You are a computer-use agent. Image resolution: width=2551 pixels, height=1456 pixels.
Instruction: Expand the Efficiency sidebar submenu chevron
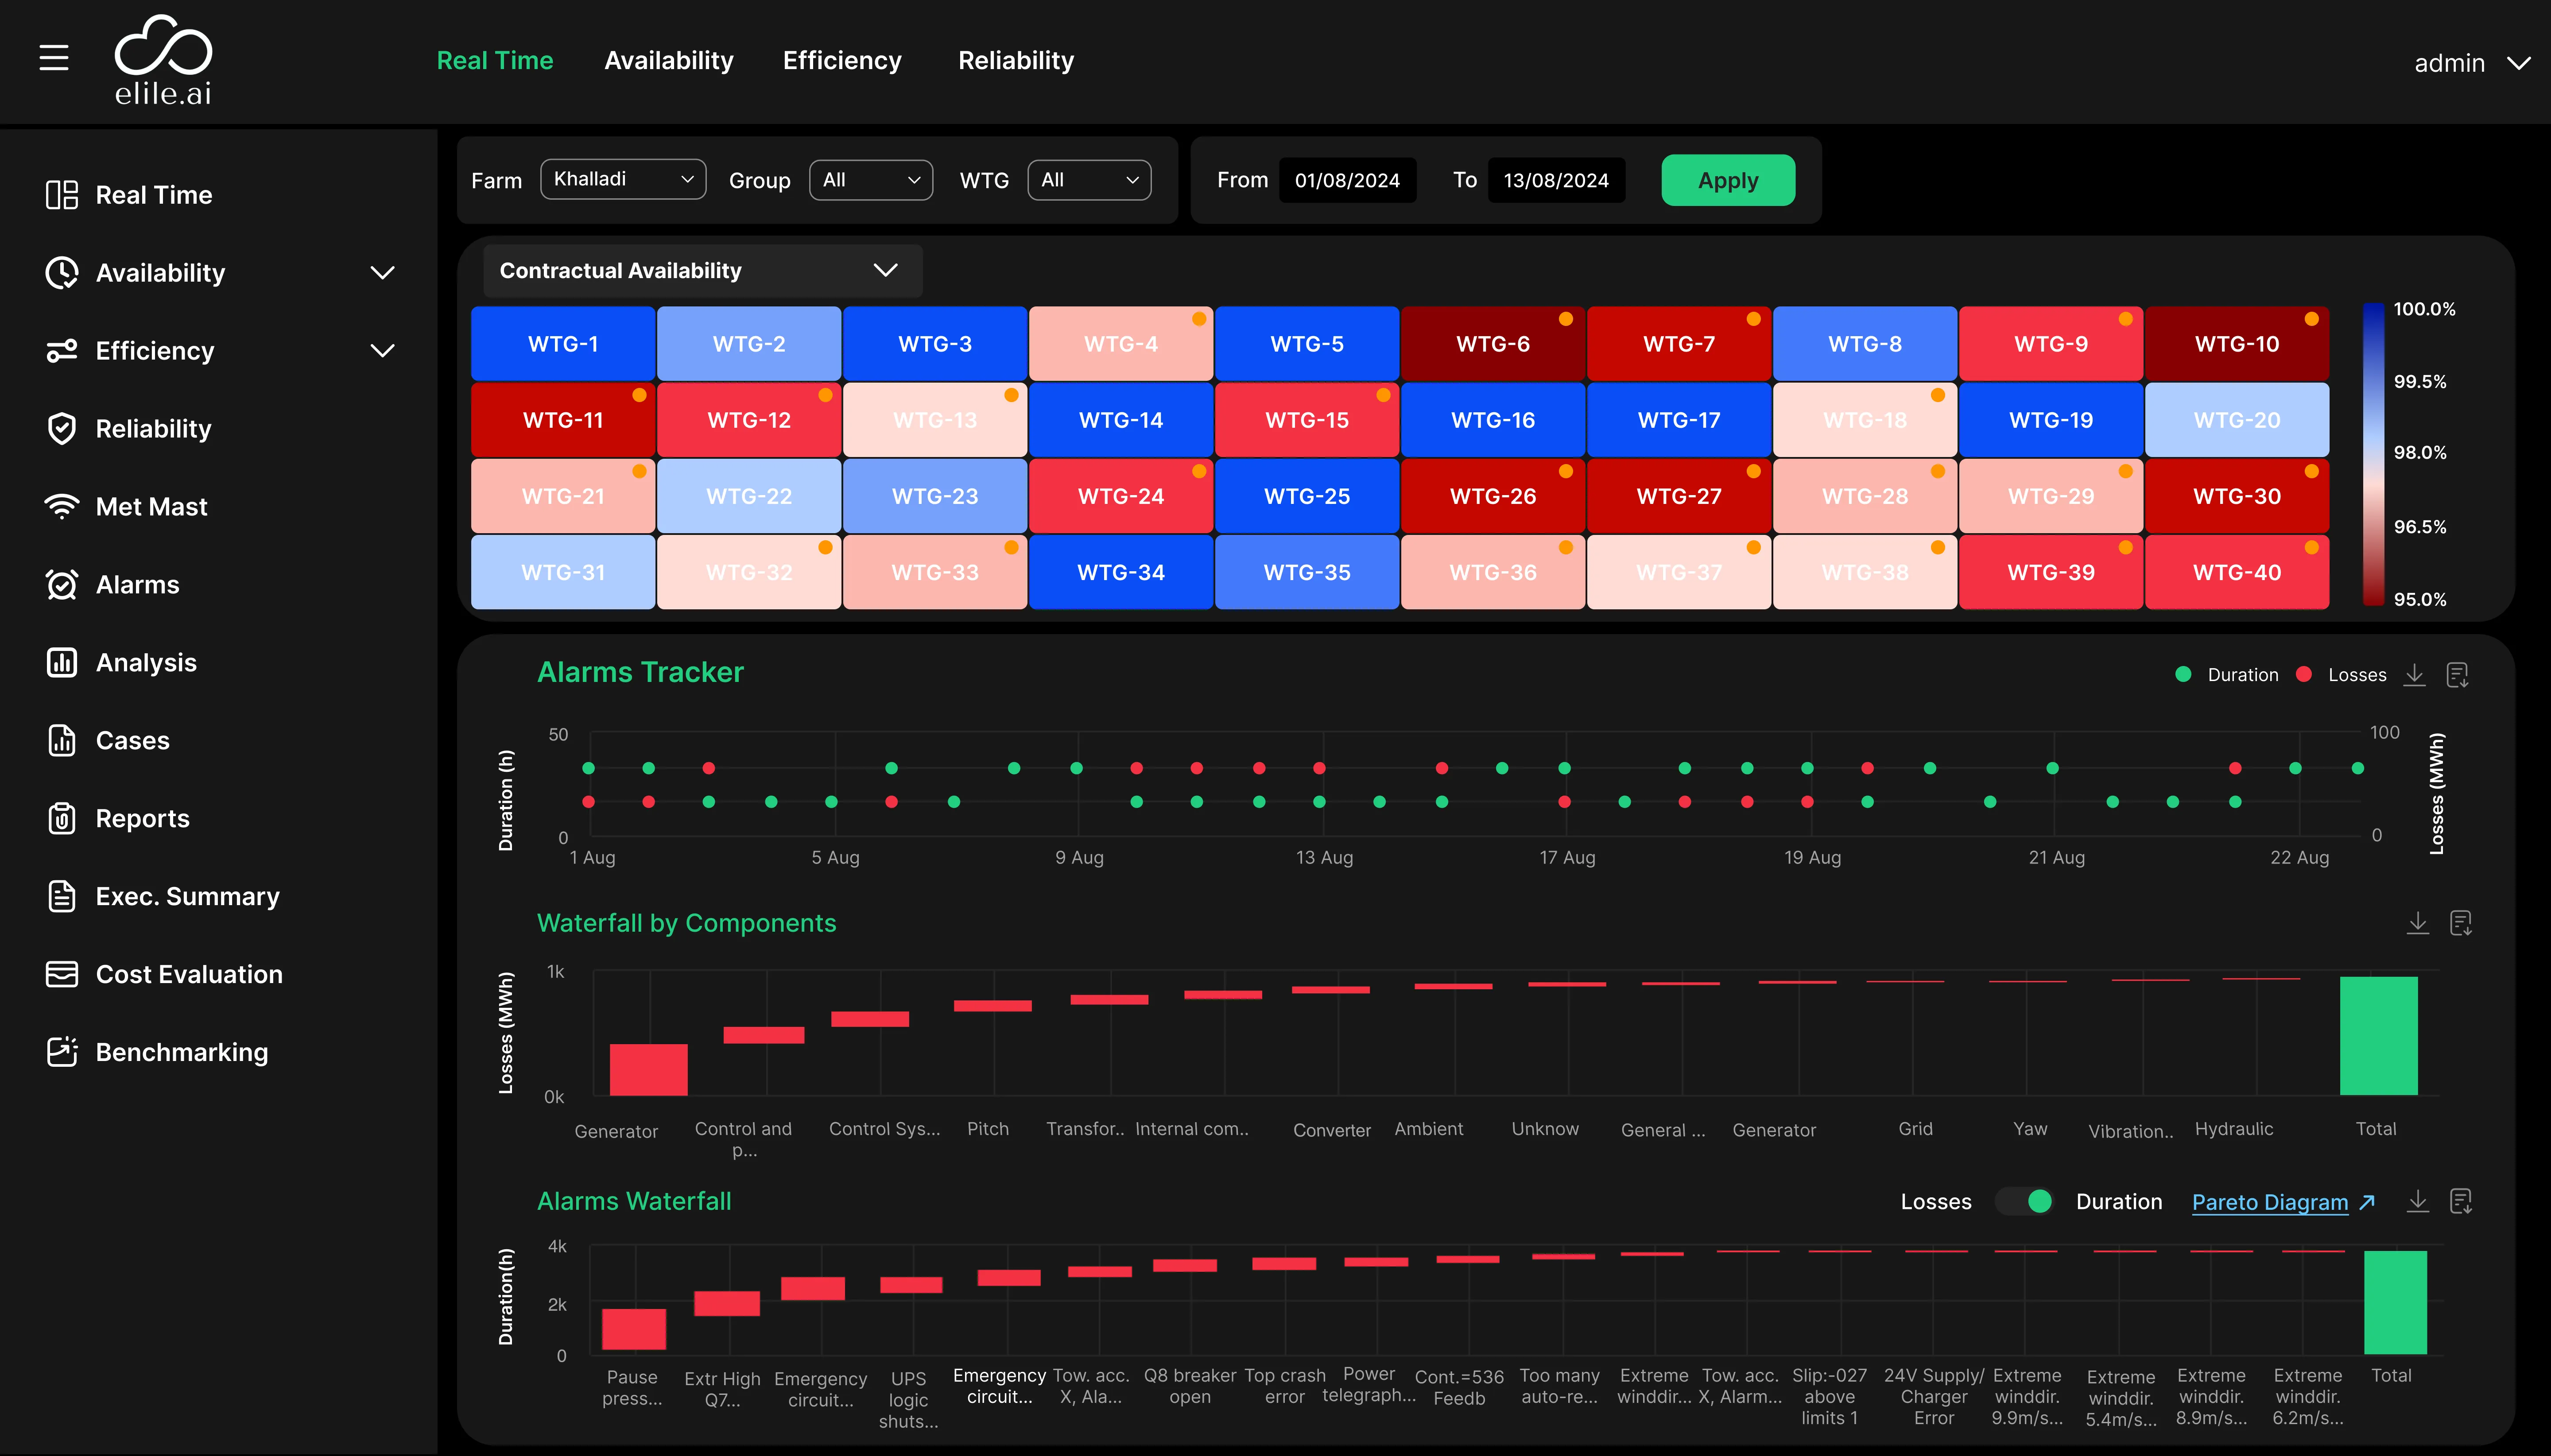click(x=382, y=351)
